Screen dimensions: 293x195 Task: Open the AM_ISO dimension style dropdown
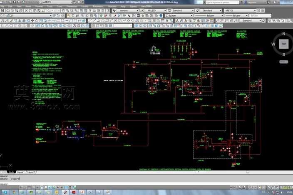point(156,11)
